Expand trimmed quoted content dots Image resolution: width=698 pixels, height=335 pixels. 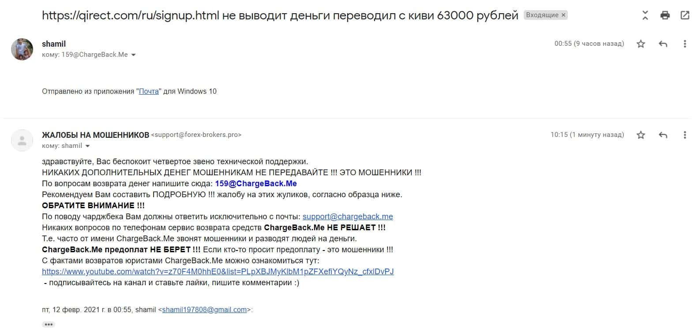49,324
